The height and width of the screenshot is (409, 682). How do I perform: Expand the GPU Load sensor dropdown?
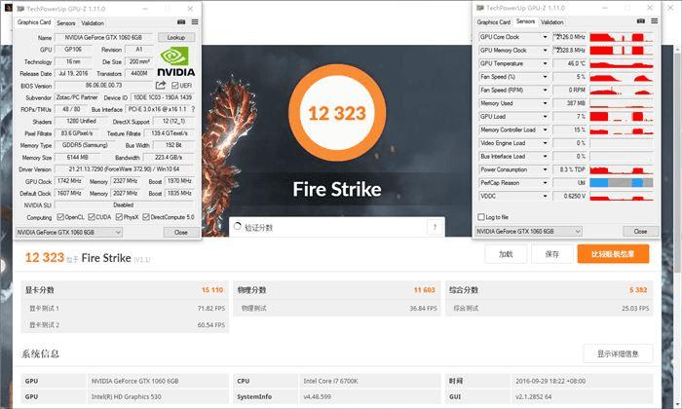(545, 117)
